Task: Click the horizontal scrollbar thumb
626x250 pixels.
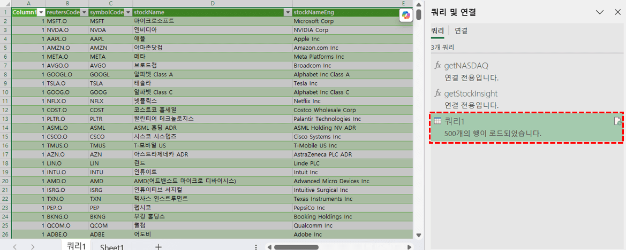Action: pyautogui.click(x=296, y=247)
